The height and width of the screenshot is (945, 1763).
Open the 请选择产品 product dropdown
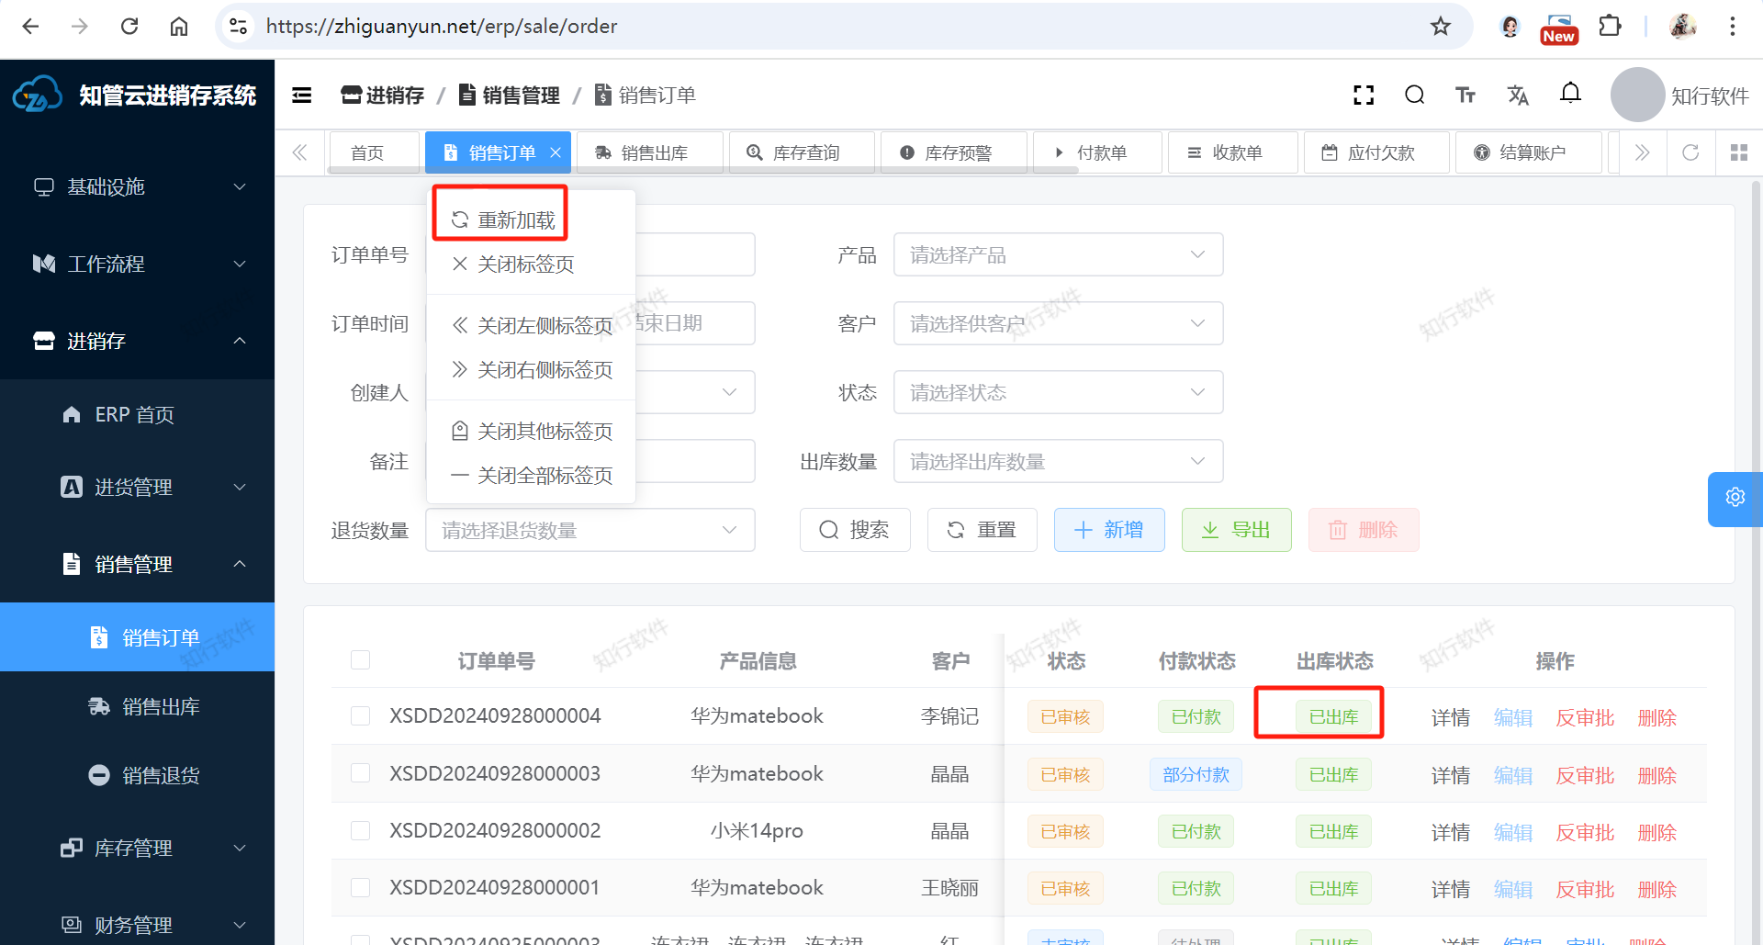[x=1058, y=255]
